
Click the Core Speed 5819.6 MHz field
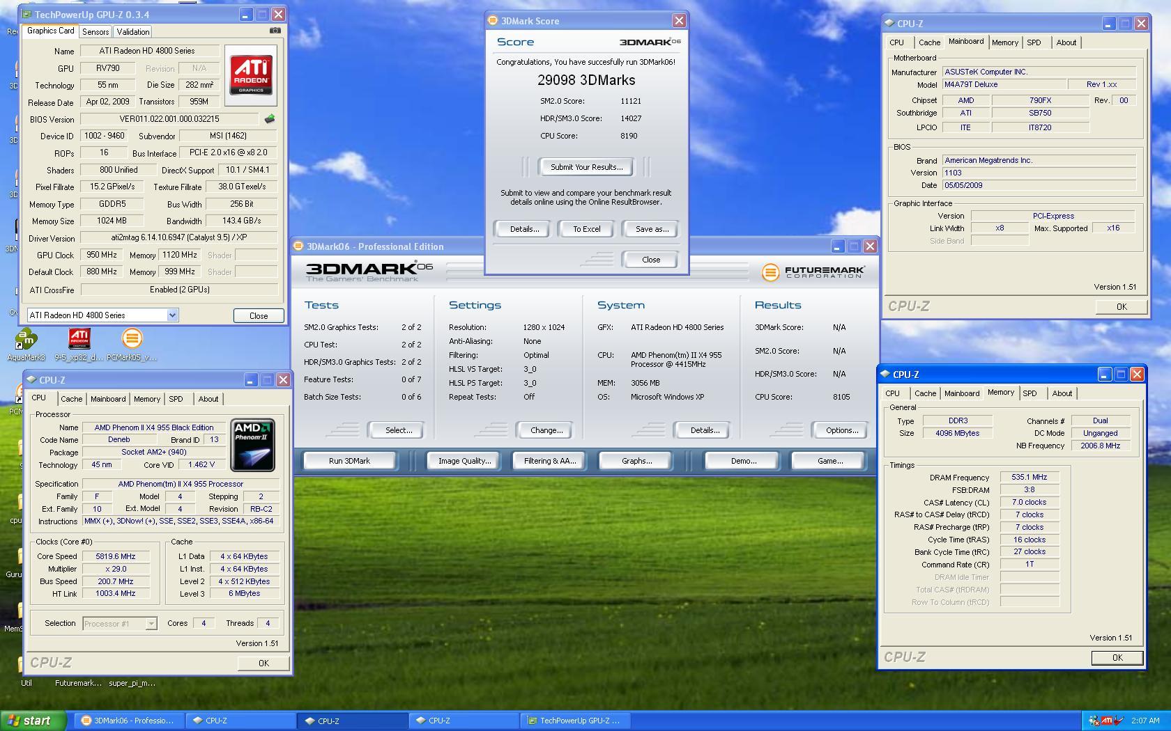[115, 556]
